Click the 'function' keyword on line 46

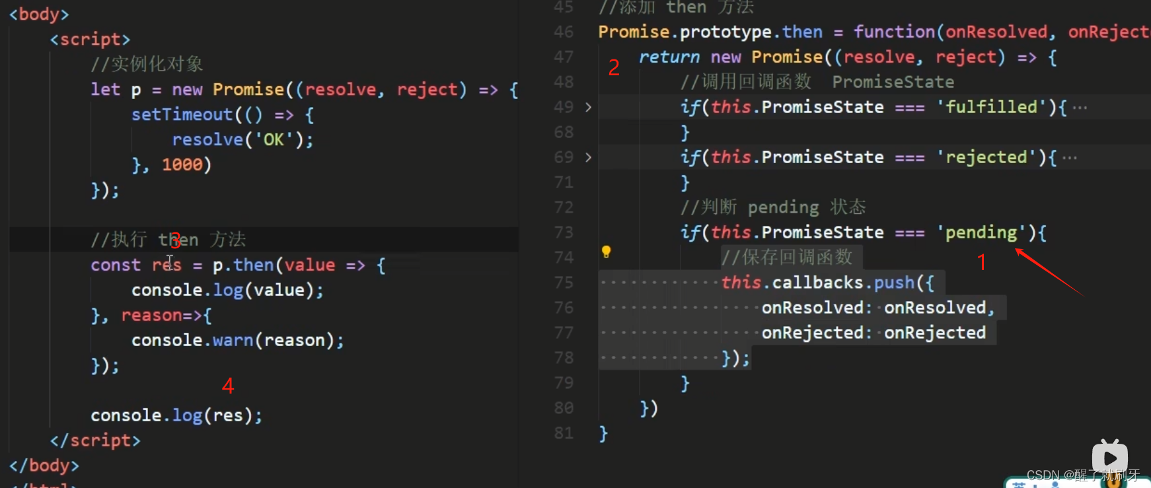894,32
